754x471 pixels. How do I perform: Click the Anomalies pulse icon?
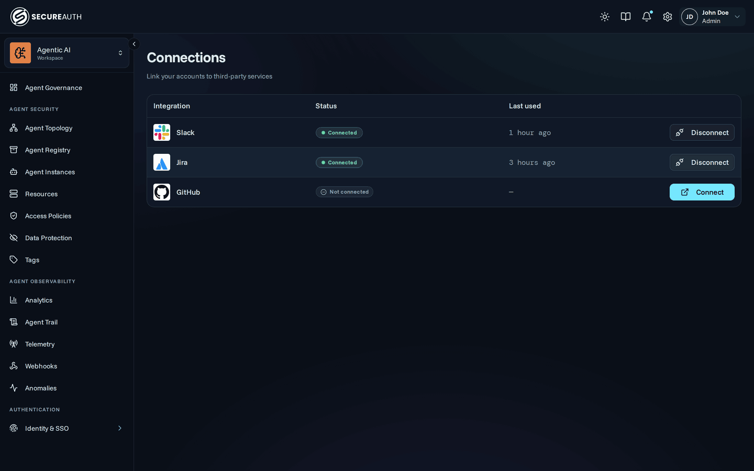click(x=14, y=388)
